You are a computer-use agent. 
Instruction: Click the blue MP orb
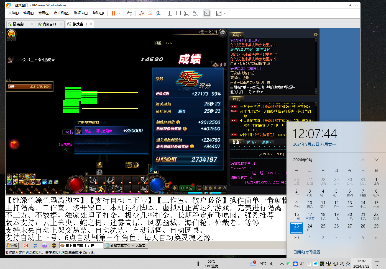pyautogui.click(x=157, y=184)
